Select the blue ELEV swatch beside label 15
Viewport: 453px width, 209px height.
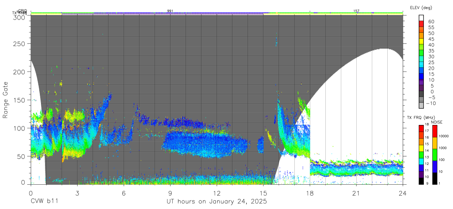coord(421,76)
